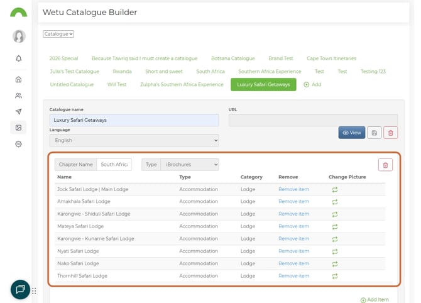
Task: Open the Catalogue dropdown at top
Action: click(58, 34)
